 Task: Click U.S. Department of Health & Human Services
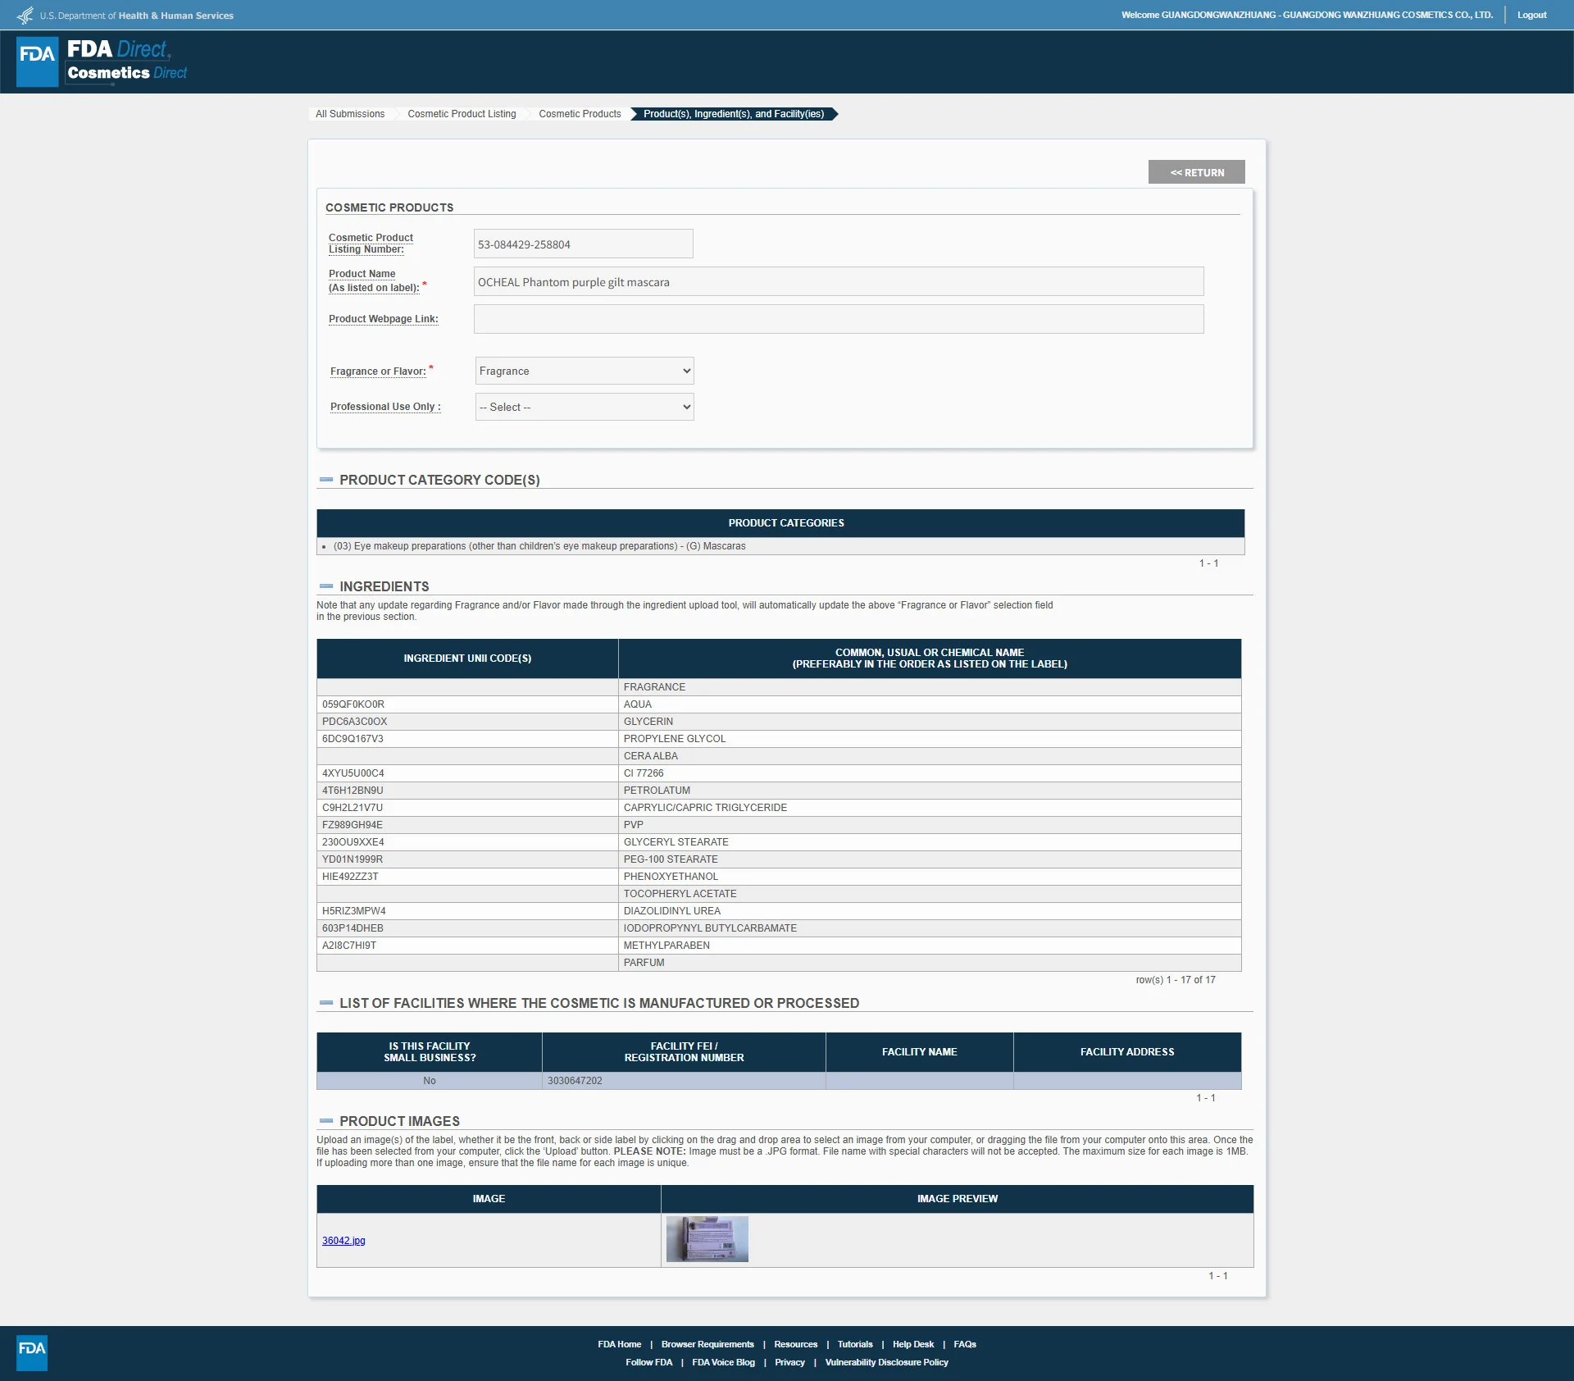tap(137, 16)
